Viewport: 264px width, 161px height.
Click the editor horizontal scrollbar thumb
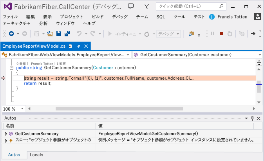pyautogui.click(x=119, y=109)
